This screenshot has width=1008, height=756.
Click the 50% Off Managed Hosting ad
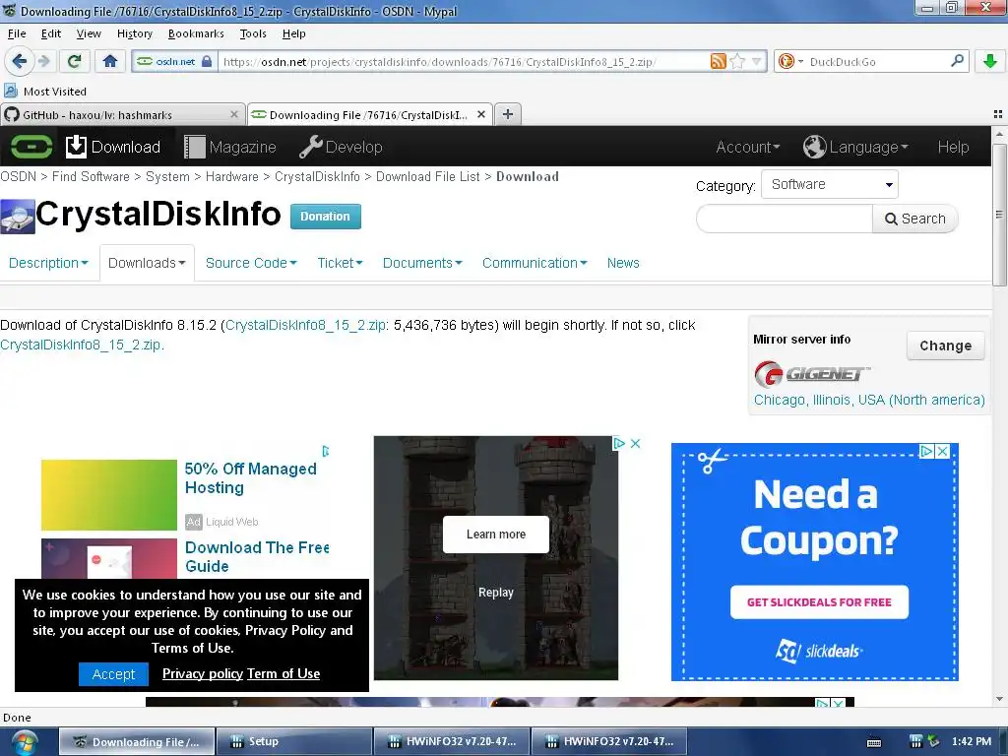pyautogui.click(x=251, y=478)
